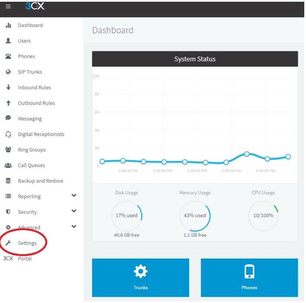The height and width of the screenshot is (303, 306).
Task: Open Call Queues from sidebar
Action: [x=31, y=165]
